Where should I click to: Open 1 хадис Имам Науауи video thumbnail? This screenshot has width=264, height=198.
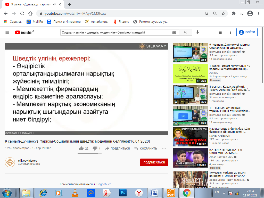191,74
